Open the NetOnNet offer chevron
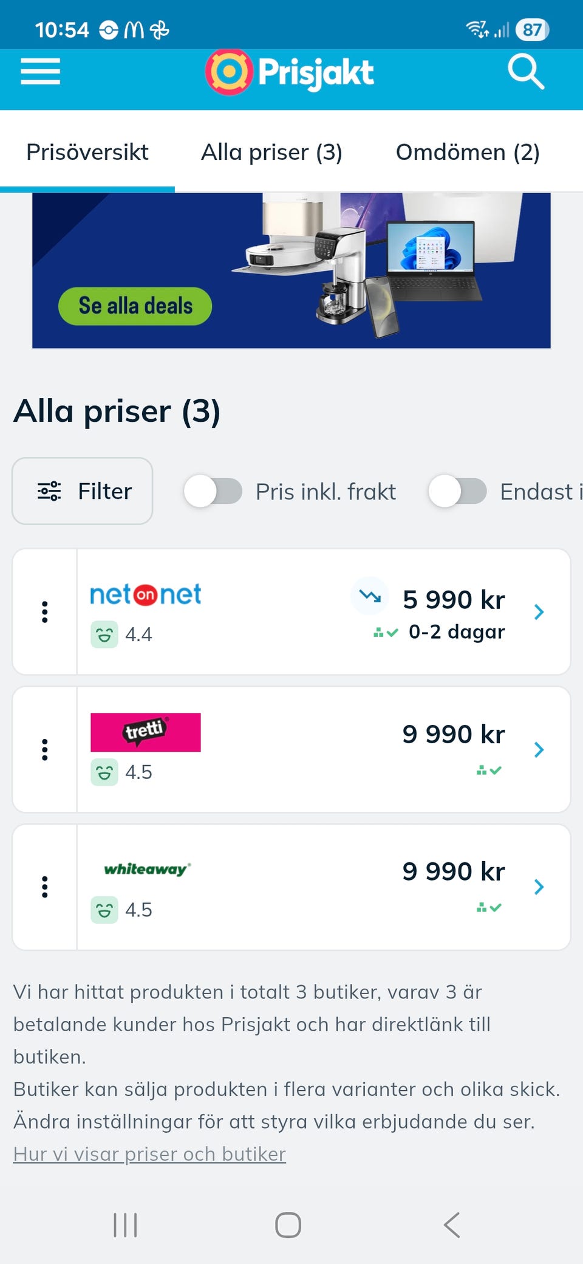The image size is (583, 1264). [x=539, y=612]
